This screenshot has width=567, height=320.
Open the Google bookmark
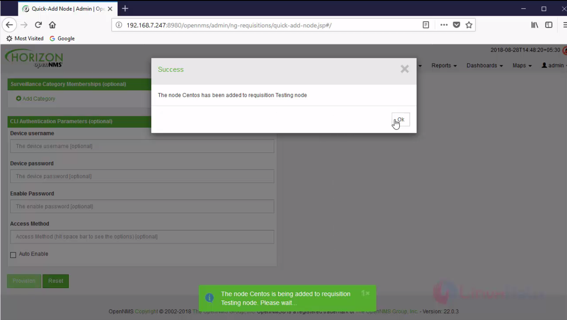[62, 38]
